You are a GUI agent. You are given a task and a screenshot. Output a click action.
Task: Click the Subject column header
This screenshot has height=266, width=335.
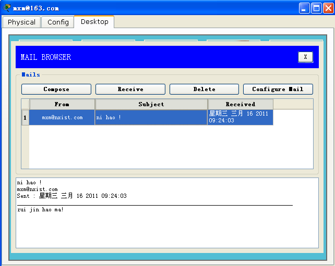pyautogui.click(x=151, y=104)
